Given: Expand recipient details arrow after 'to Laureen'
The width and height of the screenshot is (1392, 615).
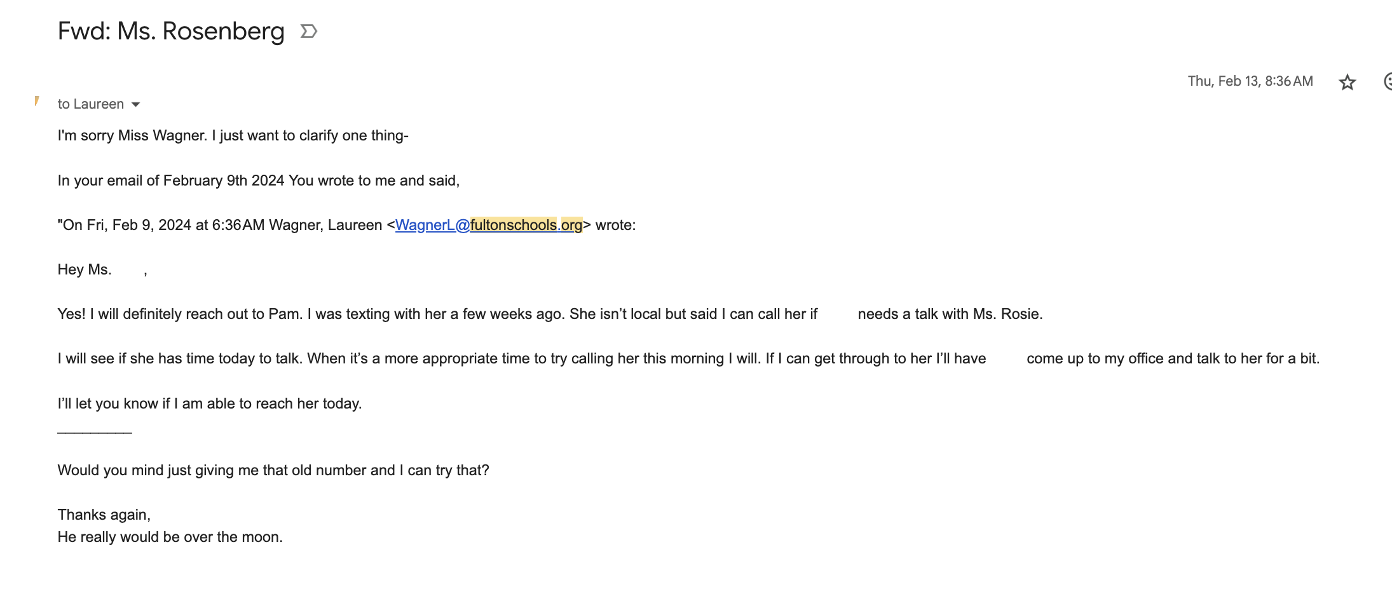Looking at the screenshot, I should pos(135,105).
